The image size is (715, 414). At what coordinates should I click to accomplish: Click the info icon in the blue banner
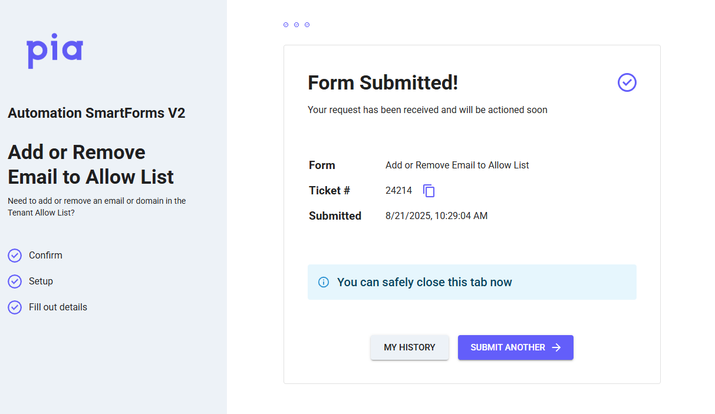[x=324, y=282]
